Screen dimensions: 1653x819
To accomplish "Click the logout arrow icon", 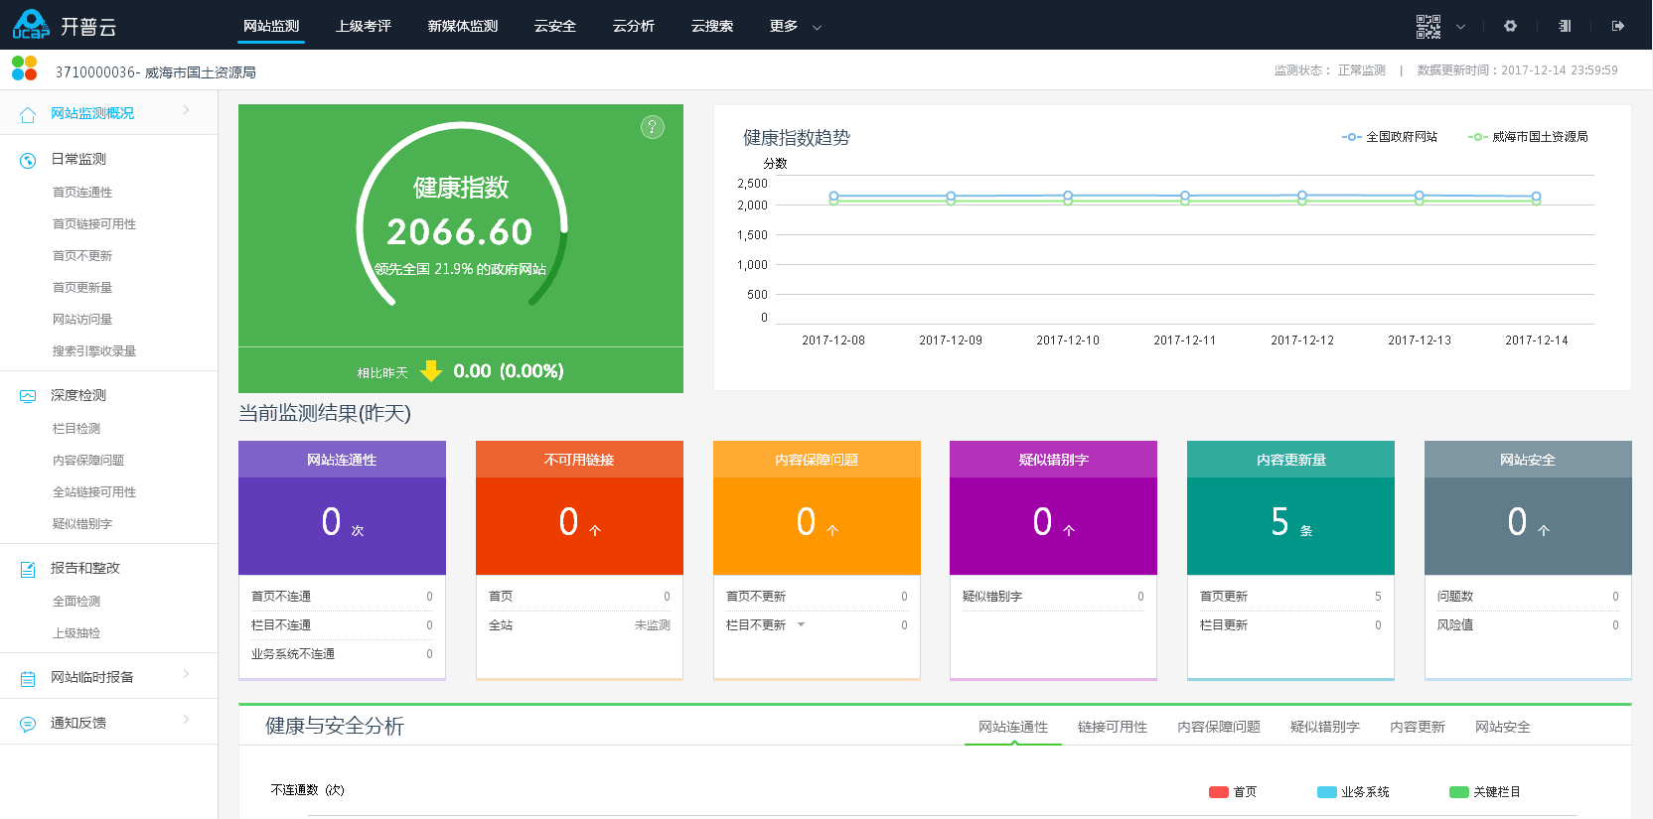I will click(x=1618, y=27).
